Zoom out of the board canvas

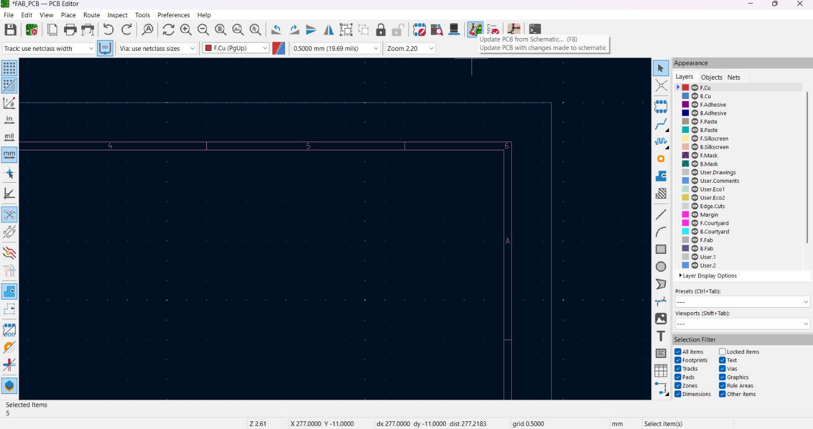(203, 30)
